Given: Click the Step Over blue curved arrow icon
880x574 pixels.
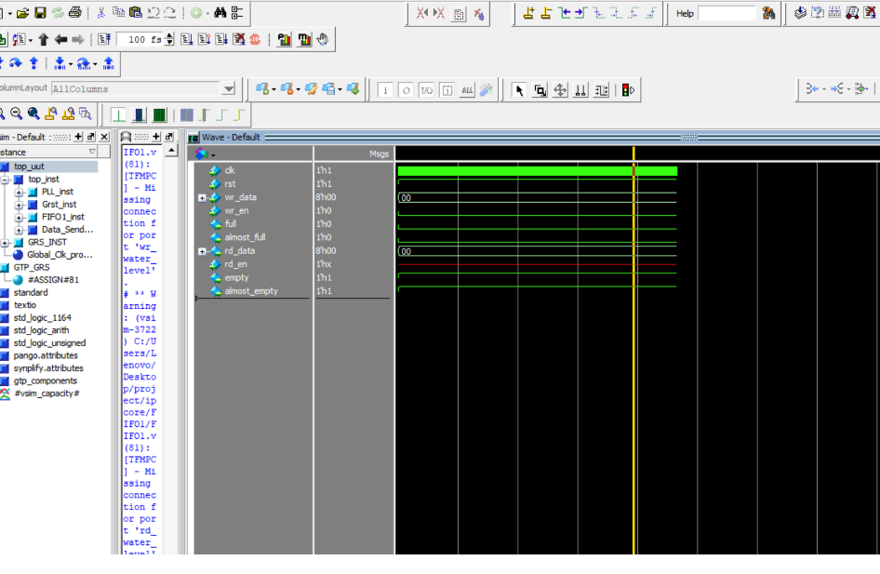Looking at the screenshot, I should [16, 63].
